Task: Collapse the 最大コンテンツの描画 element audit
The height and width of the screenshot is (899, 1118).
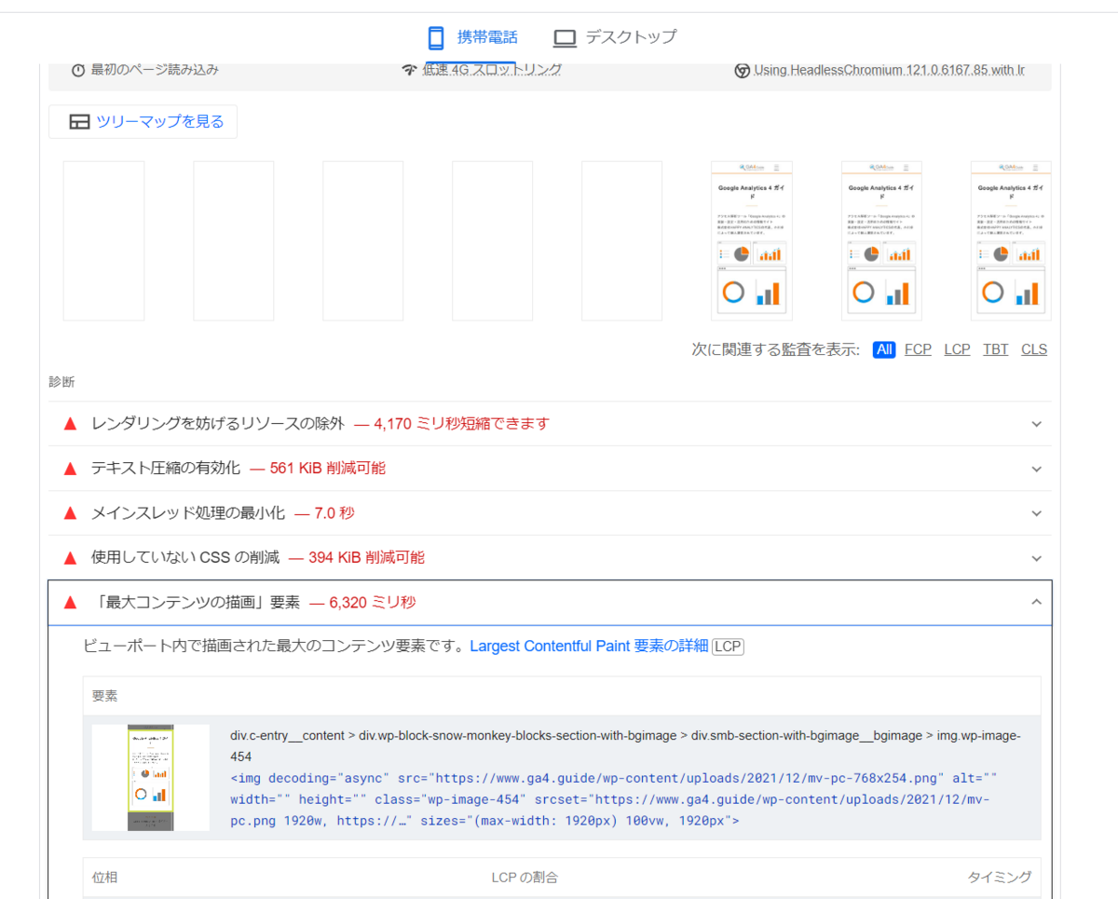Action: (x=551, y=603)
